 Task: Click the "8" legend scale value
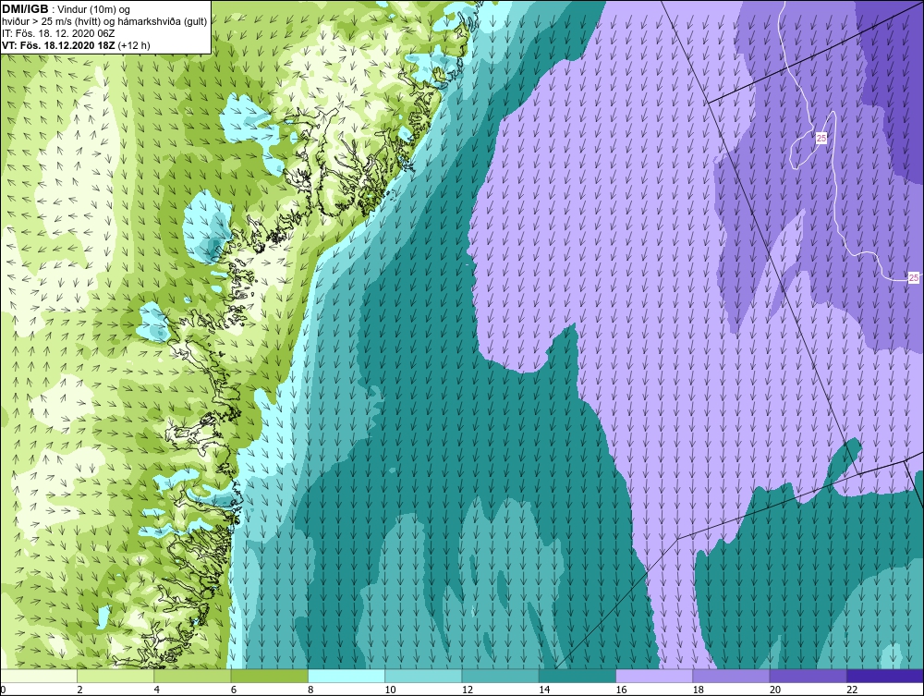coord(310,690)
